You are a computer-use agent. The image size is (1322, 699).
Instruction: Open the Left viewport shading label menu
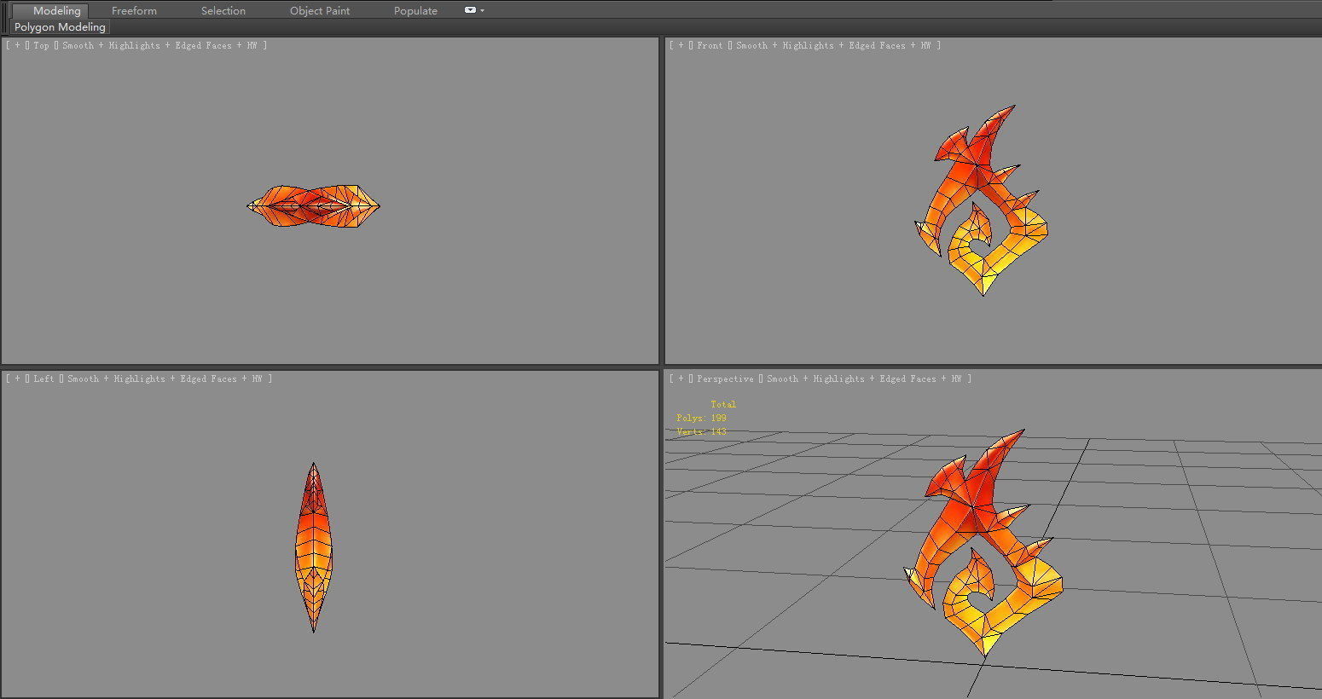[165, 379]
